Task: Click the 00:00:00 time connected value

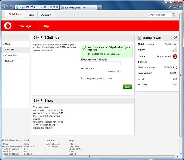Action: (168, 68)
